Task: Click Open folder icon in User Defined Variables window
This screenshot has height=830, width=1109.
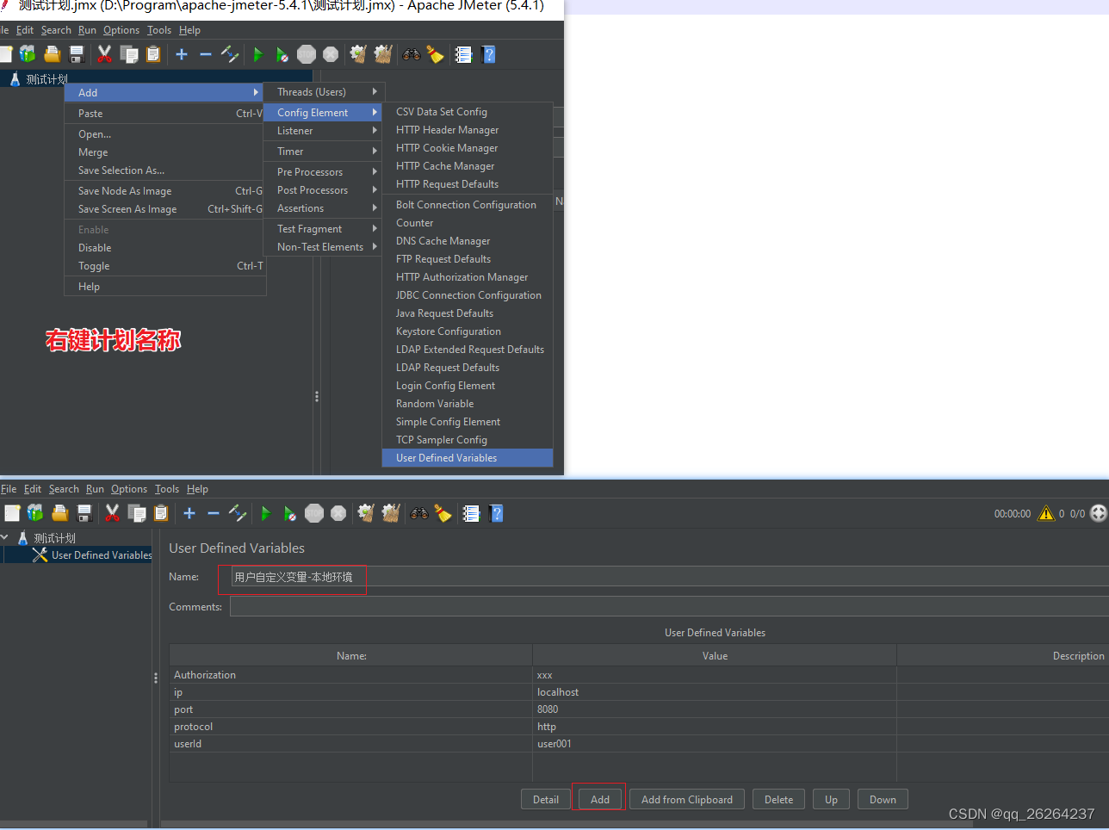Action: [x=60, y=513]
